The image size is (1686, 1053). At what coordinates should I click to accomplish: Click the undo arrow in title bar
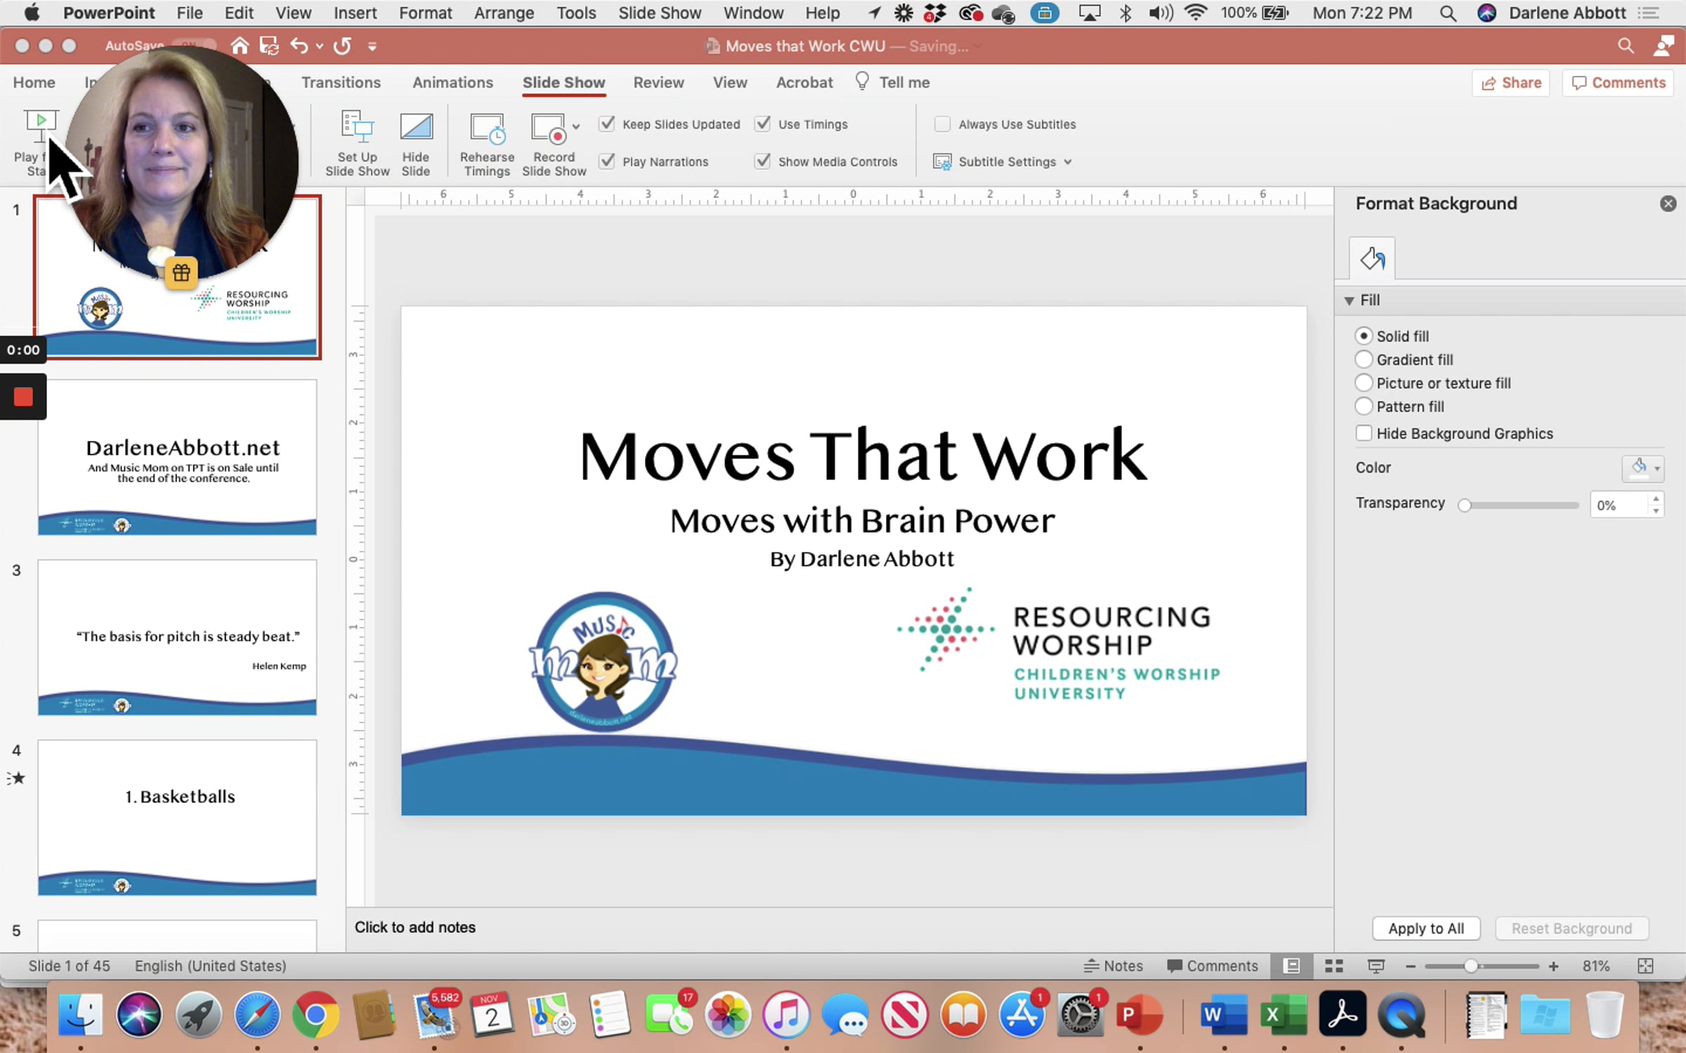pyautogui.click(x=299, y=46)
